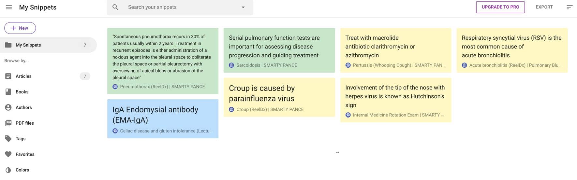Click source icon on Pneumothorax snippet
This screenshot has width=577, height=180.
115,87
